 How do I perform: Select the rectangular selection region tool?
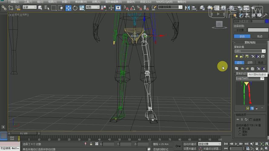click(x=54, y=8)
